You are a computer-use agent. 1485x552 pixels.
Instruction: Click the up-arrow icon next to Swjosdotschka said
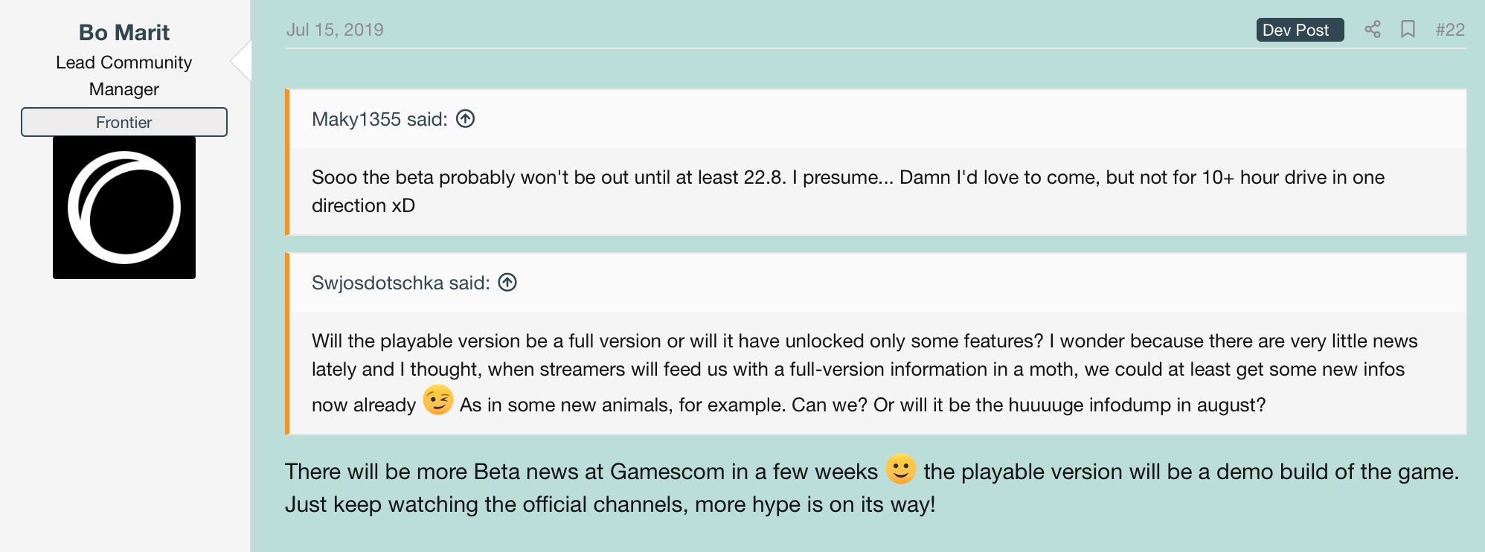tap(507, 283)
